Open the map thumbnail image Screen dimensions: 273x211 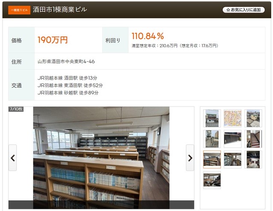point(232,118)
